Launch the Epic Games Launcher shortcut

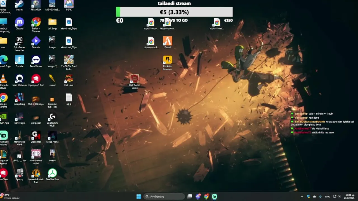[x=19, y=44]
